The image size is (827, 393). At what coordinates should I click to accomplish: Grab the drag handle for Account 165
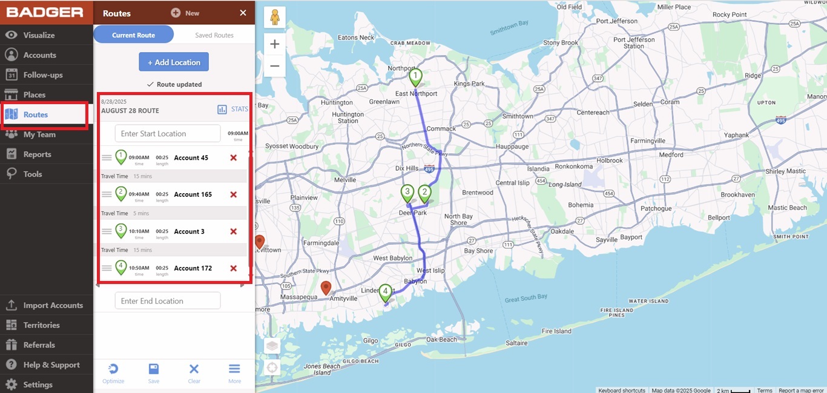[x=107, y=194]
